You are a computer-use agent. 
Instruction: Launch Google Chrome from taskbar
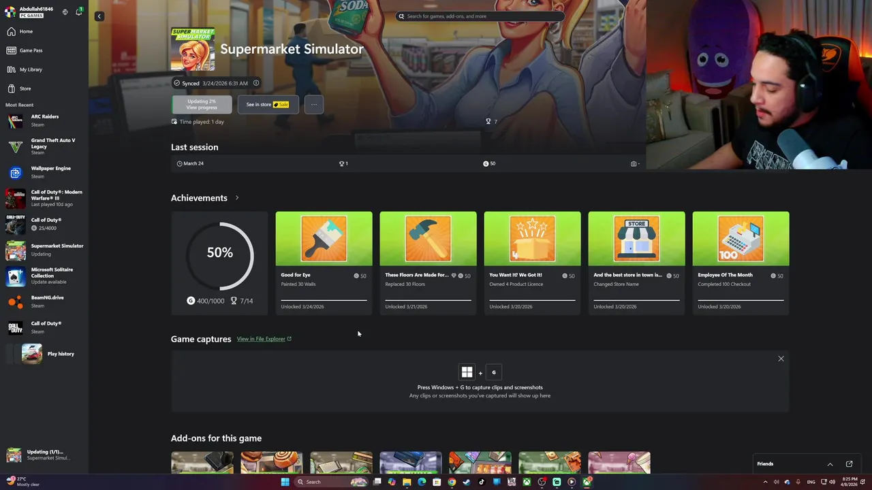pos(452,482)
